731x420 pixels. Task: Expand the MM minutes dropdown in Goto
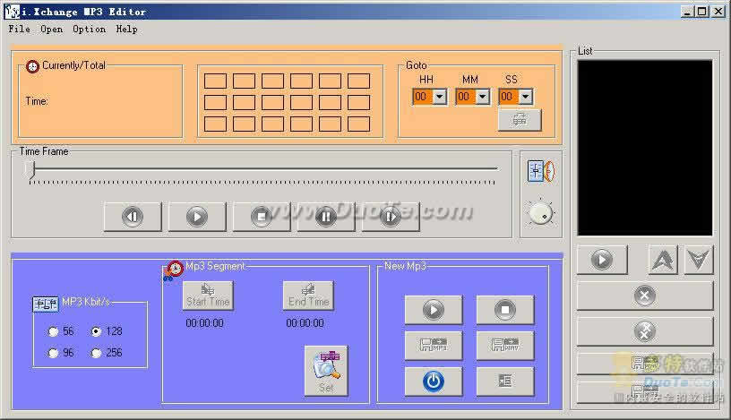tap(483, 97)
